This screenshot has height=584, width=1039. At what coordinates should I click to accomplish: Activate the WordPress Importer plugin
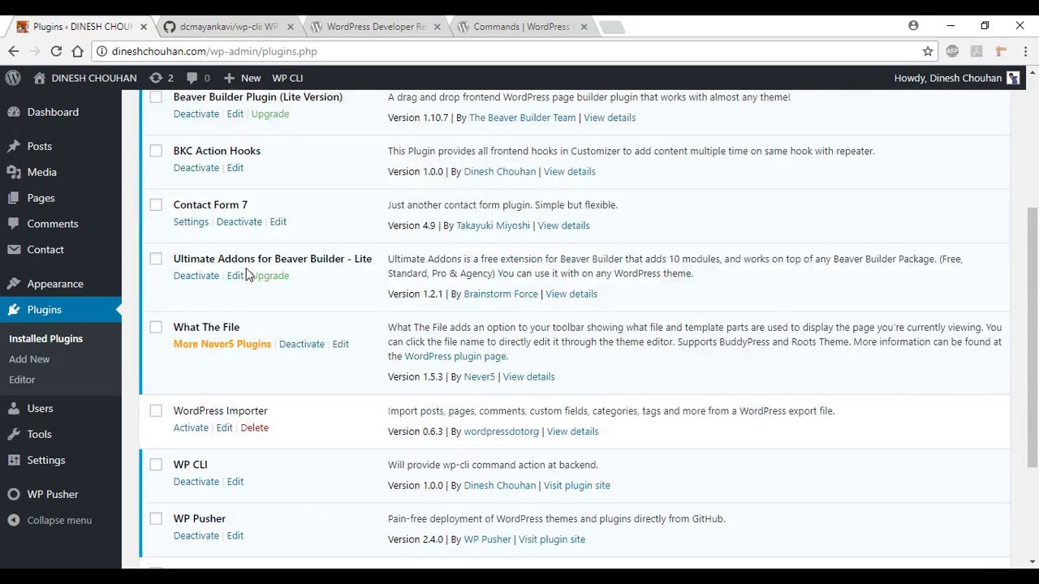tap(191, 427)
